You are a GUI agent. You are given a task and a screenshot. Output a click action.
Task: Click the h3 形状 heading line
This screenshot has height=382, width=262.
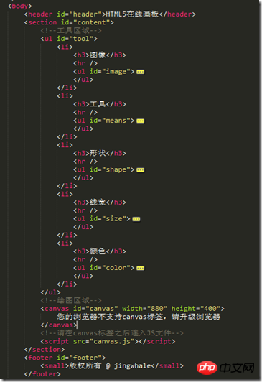pos(100,153)
